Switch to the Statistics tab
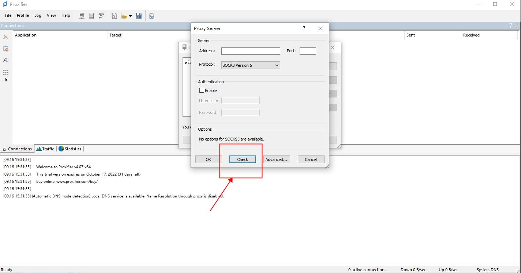This screenshot has height=273, width=521. click(x=70, y=149)
